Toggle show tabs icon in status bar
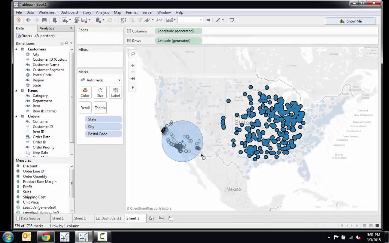This screenshot has height=243, width=389. pos(377,226)
